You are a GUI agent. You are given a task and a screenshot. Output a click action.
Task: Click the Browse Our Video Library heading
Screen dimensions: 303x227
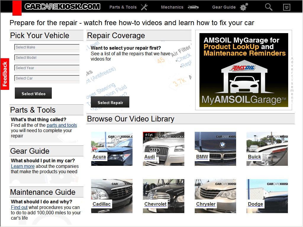130,119
